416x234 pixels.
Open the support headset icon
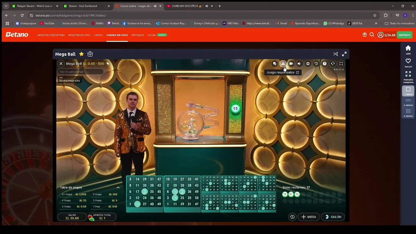(x=333, y=64)
